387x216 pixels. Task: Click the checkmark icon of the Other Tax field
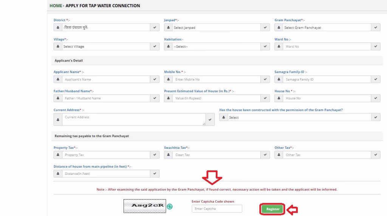(x=376, y=155)
